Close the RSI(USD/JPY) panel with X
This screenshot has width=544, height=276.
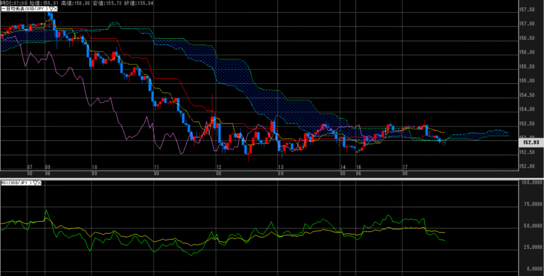[40, 183]
